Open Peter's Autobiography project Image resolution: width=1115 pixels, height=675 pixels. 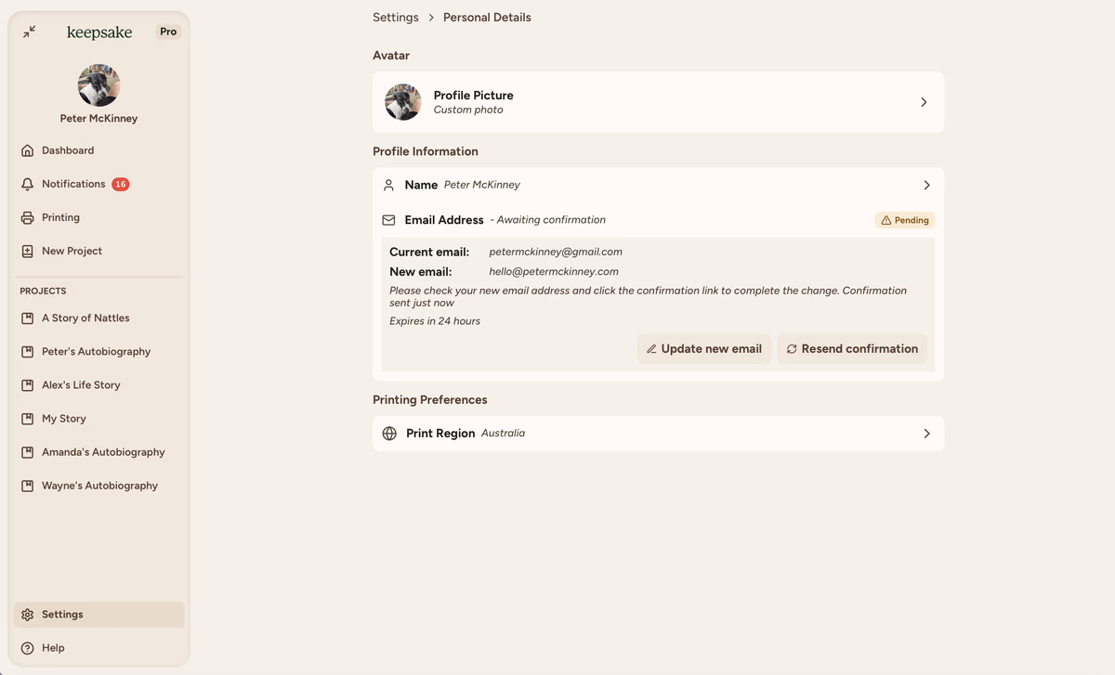(96, 351)
